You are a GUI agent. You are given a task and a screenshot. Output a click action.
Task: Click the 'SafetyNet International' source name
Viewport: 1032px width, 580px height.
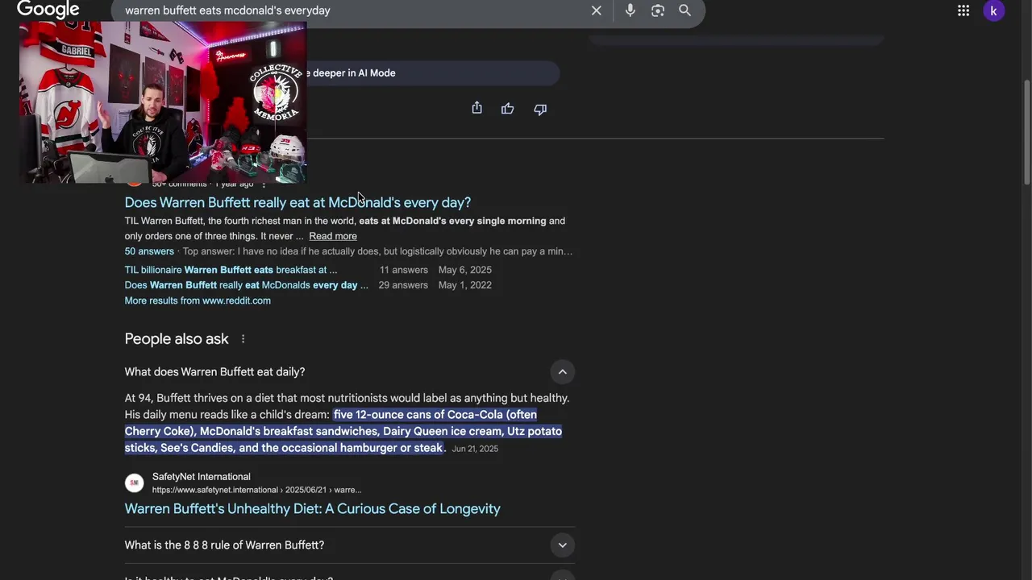pyautogui.click(x=202, y=477)
